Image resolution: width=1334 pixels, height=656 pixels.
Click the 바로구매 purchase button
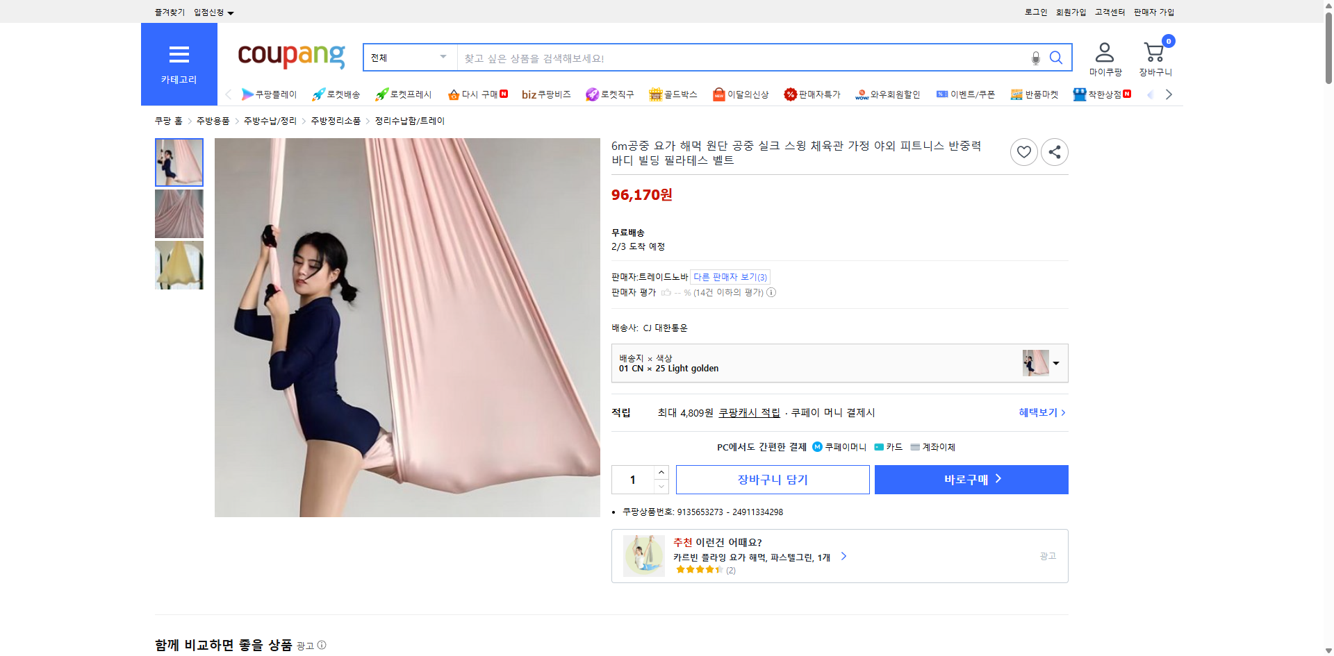971,479
